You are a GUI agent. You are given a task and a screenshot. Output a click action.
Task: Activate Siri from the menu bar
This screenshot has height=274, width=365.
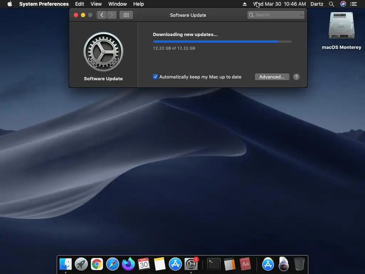pos(343,4)
